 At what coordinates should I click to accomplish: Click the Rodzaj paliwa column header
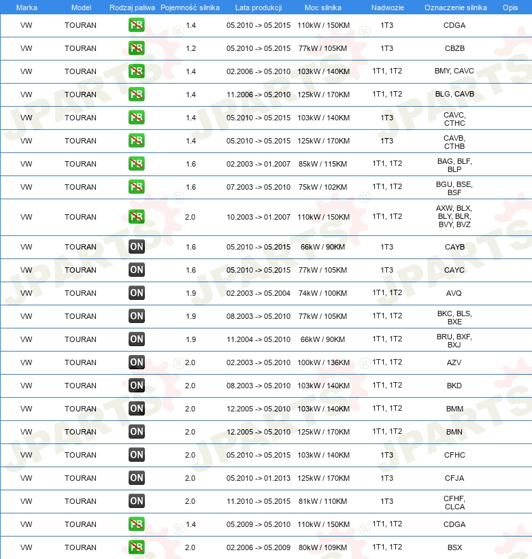click(x=132, y=7)
